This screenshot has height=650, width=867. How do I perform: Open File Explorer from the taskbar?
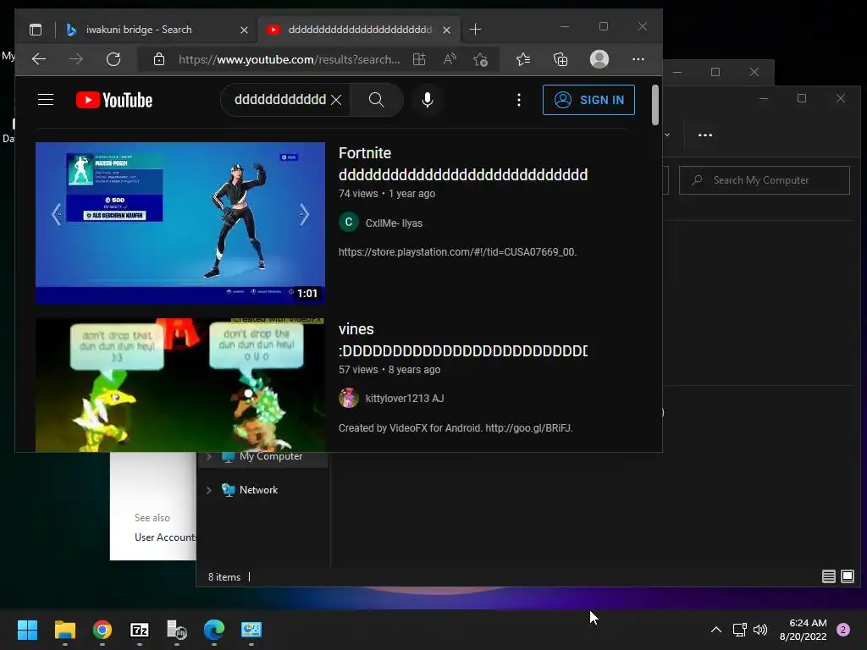[x=64, y=630]
